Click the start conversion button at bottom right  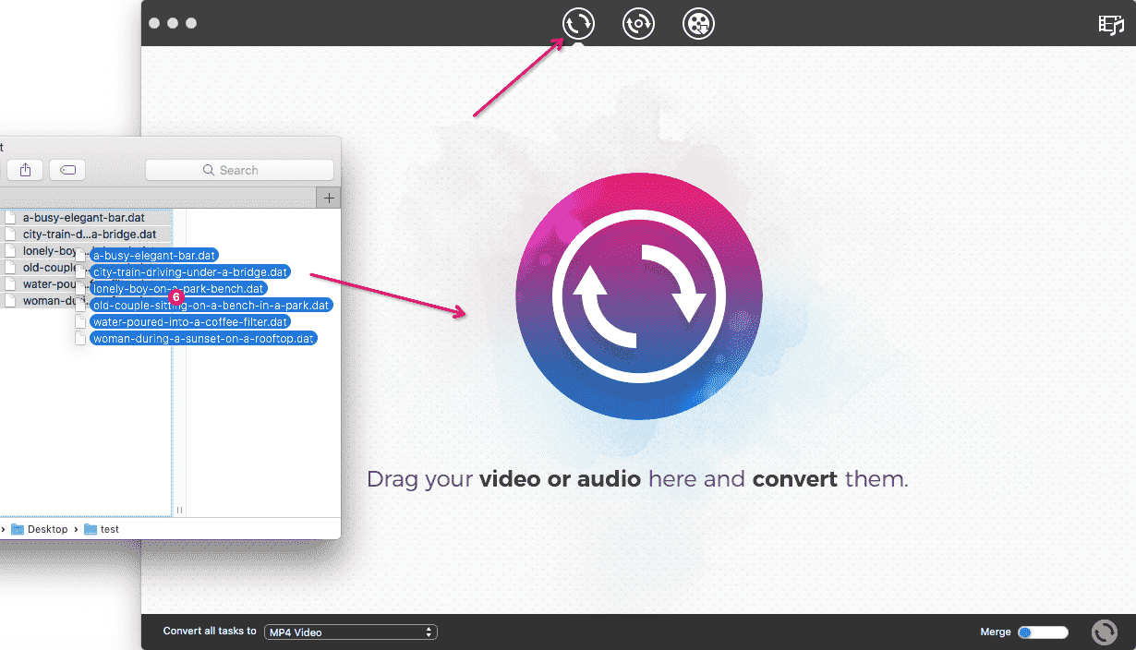coord(1104,632)
